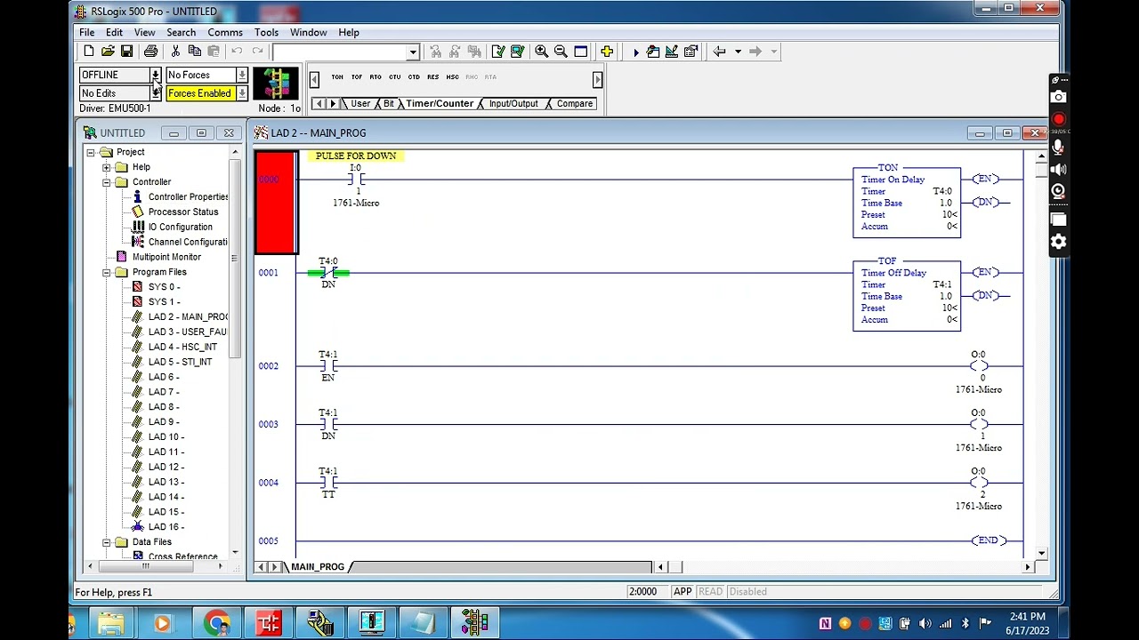Collapse the Data Files folder node
1139x640 pixels.
coord(107,542)
